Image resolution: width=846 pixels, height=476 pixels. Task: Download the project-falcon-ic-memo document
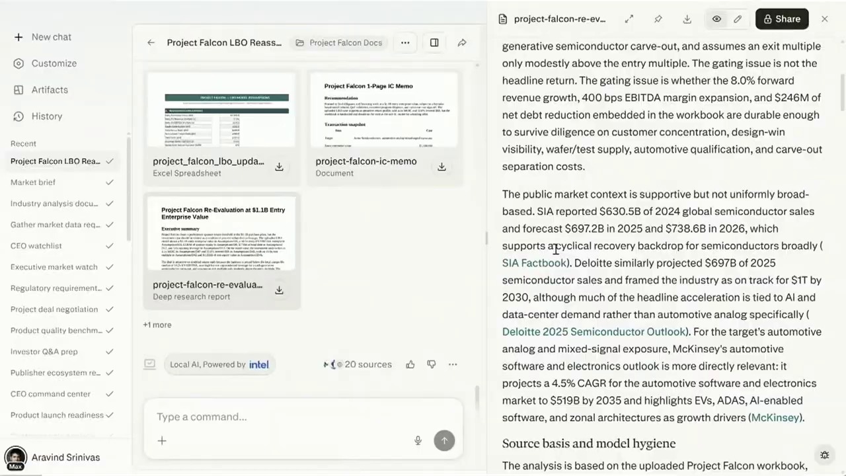(x=442, y=167)
